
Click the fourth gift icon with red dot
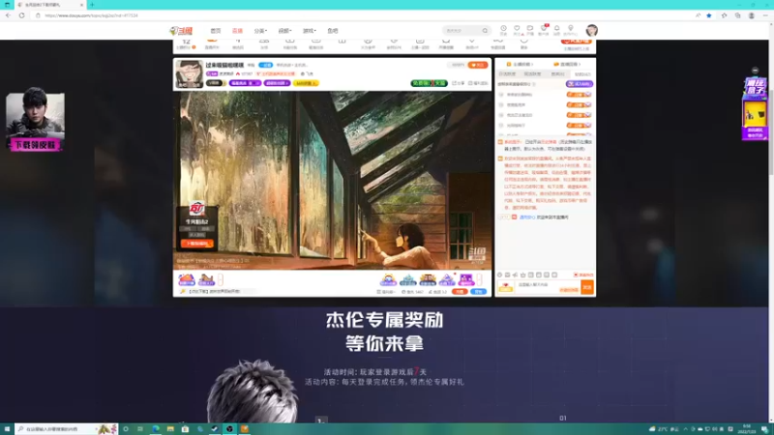click(447, 280)
